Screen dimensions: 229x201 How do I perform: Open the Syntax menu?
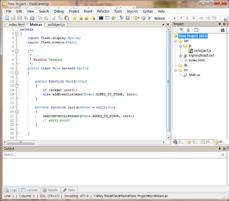(x=148, y=11)
